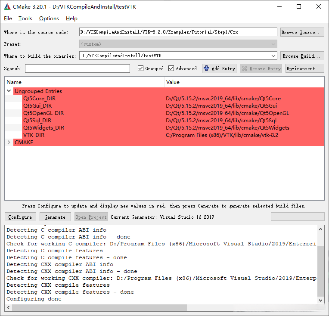Collapse the Ungrouped Entries group
The height and width of the screenshot is (316, 329).
click(9, 91)
